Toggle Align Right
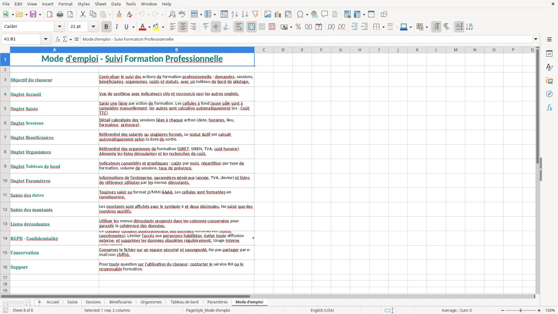Image resolution: width=558 pixels, height=314 pixels. pyautogui.click(x=193, y=27)
